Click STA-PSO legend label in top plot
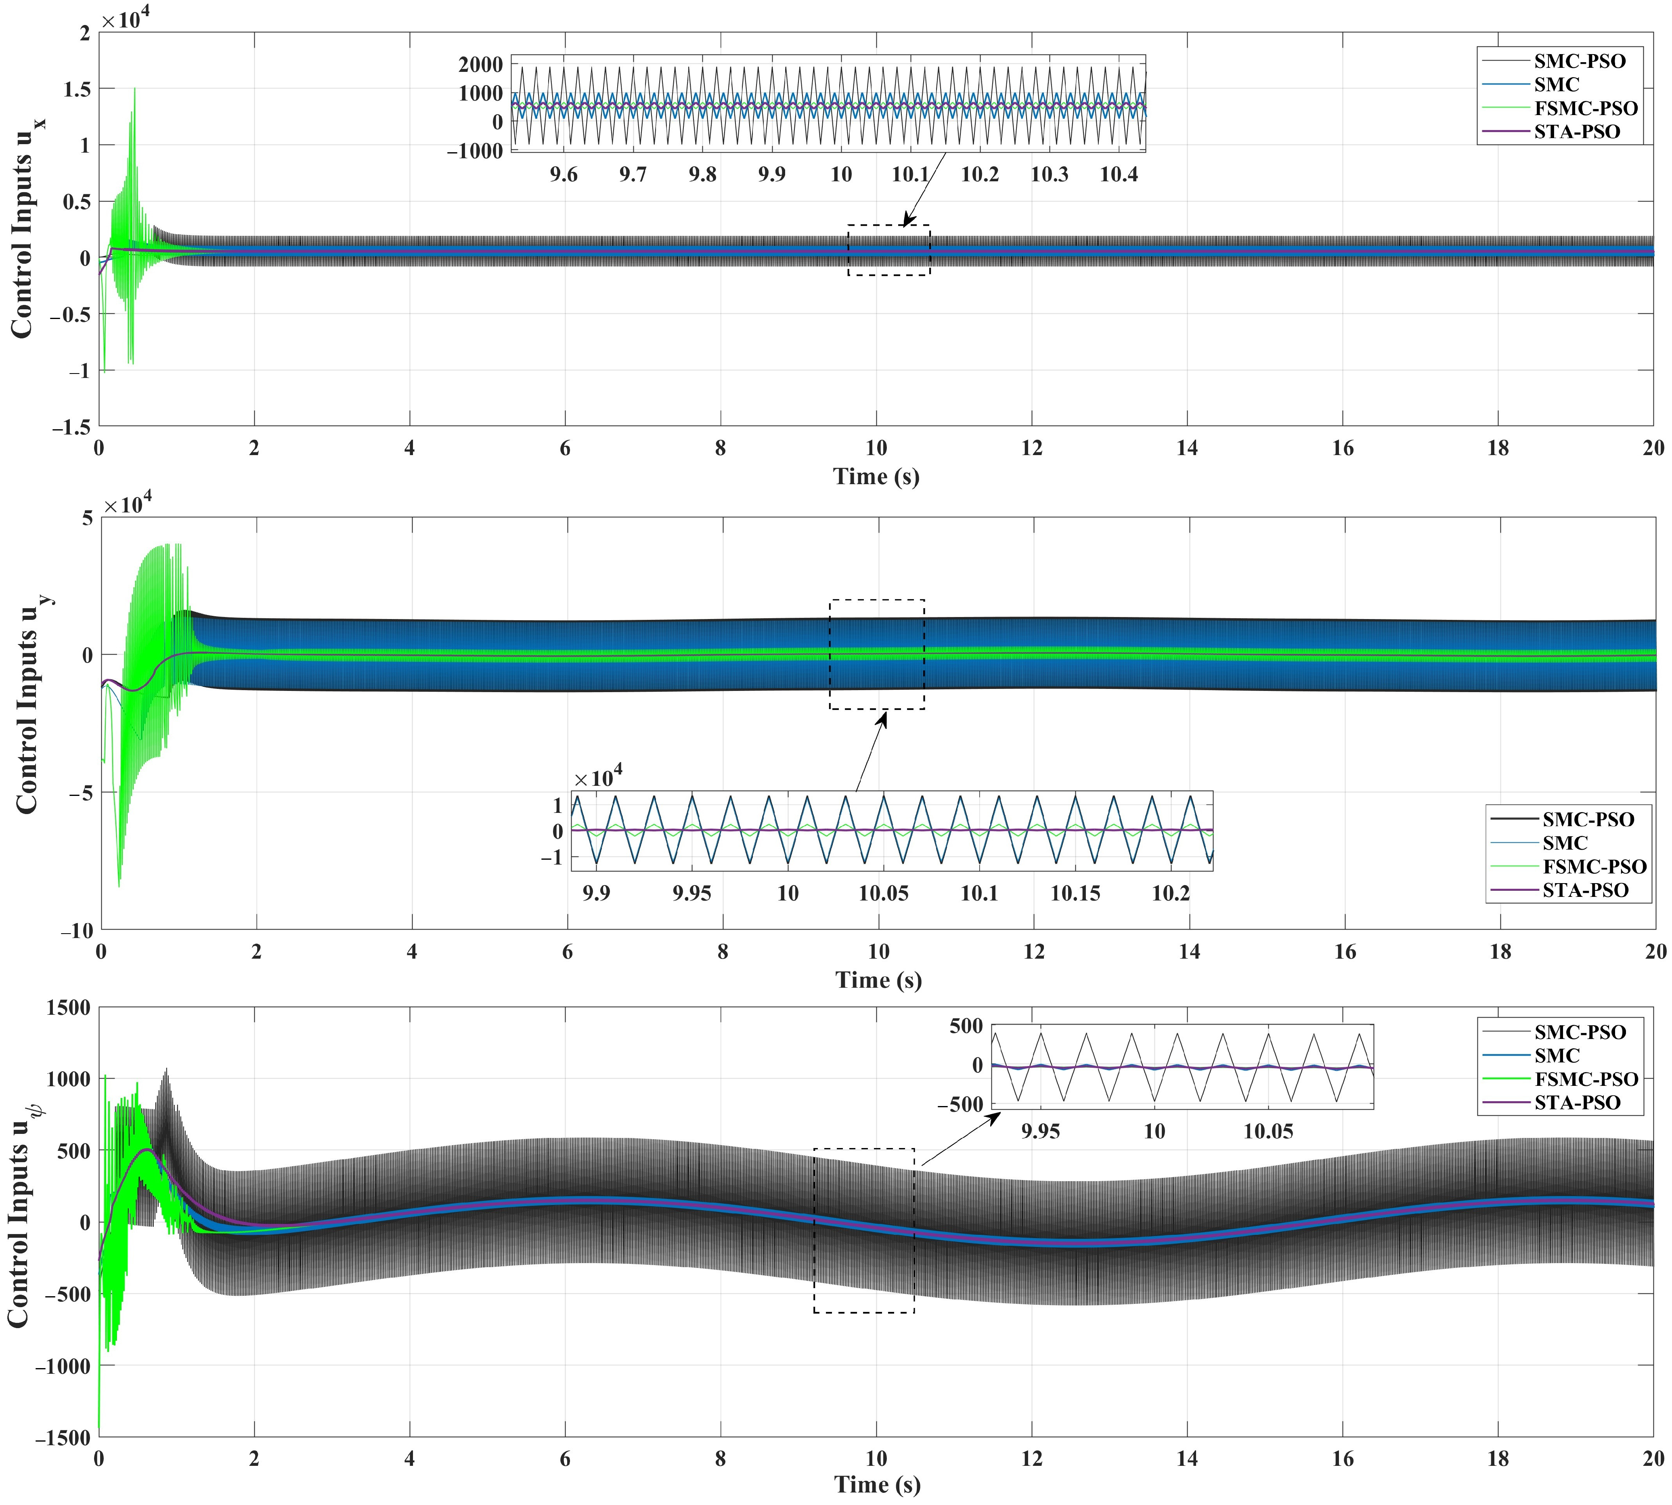1672x1505 pixels. 1577,132
